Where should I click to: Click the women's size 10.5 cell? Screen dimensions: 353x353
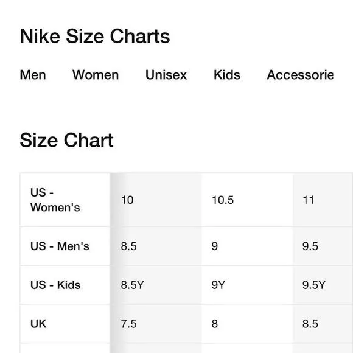tap(247, 200)
